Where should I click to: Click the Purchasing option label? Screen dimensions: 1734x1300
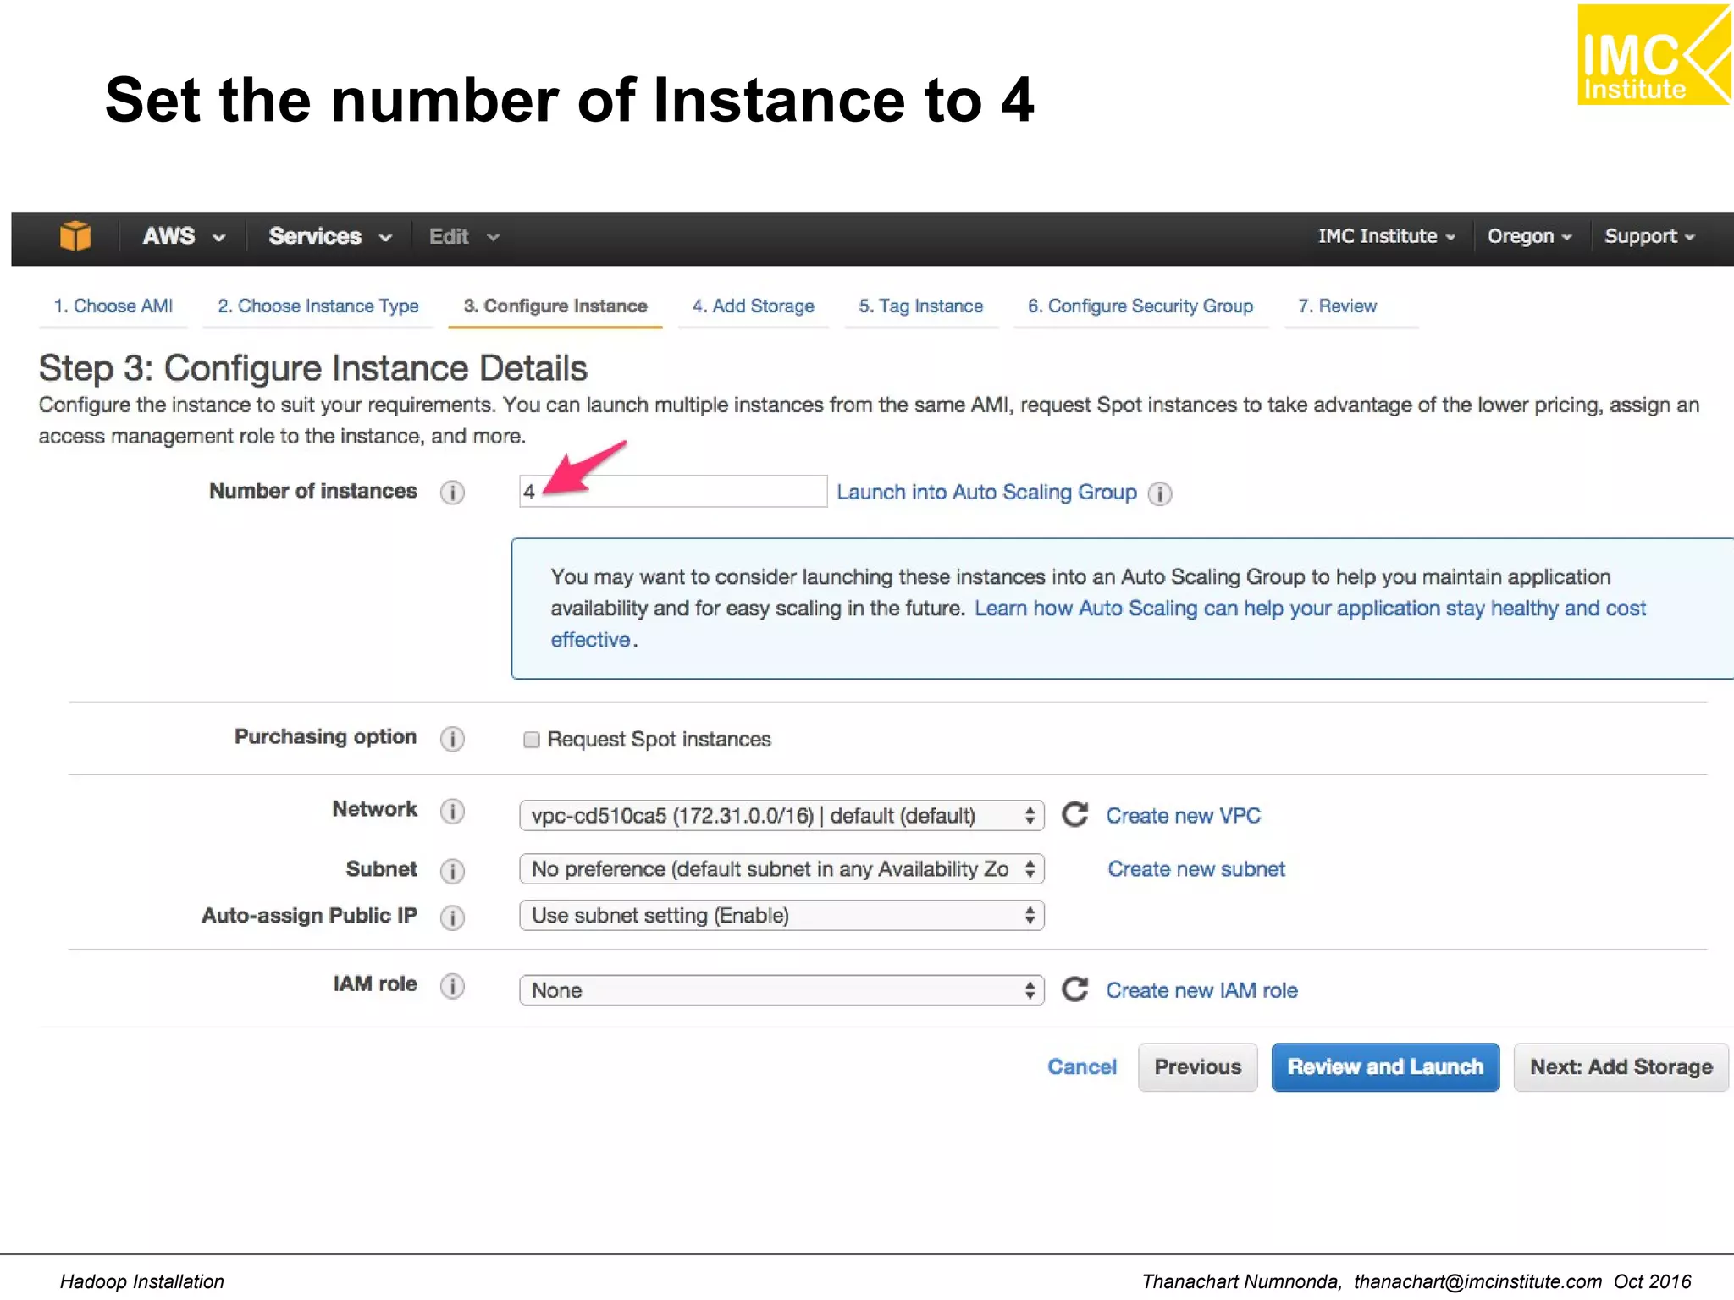325,737
